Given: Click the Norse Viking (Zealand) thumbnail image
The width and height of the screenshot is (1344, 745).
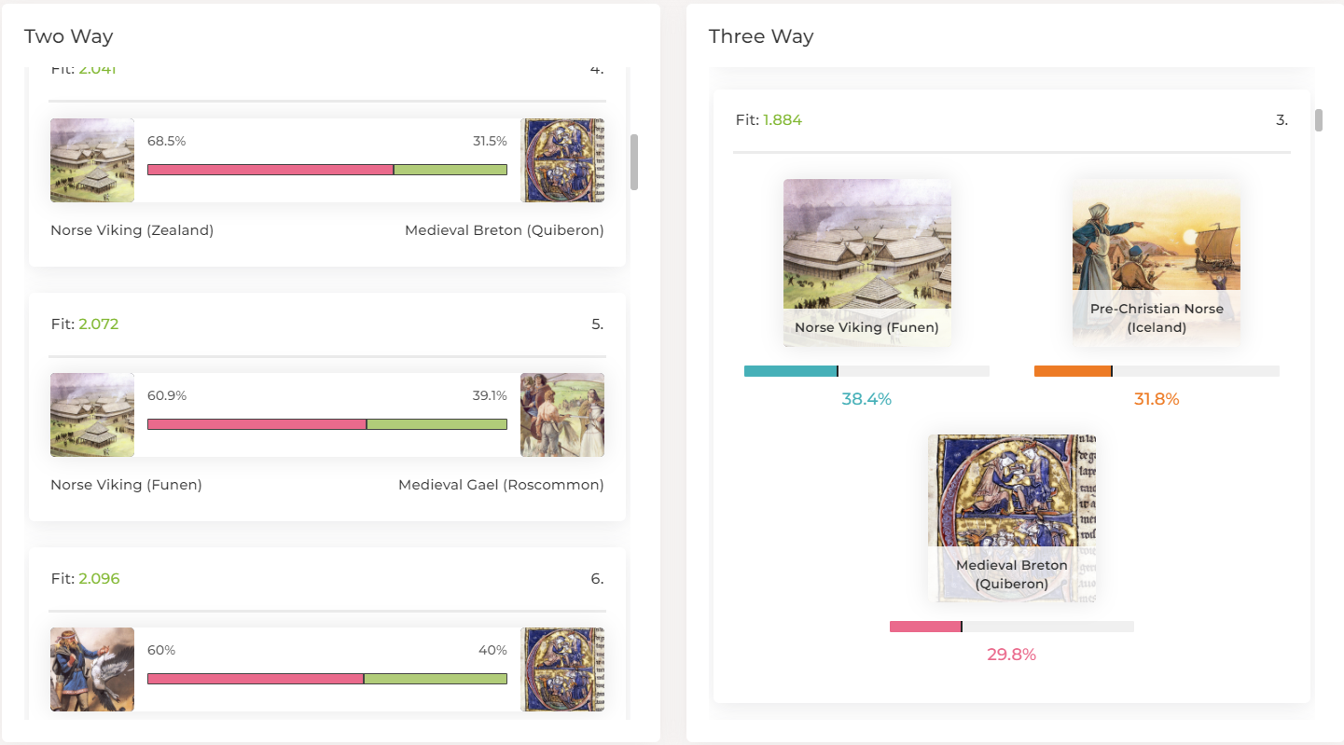Looking at the screenshot, I should tap(92, 160).
